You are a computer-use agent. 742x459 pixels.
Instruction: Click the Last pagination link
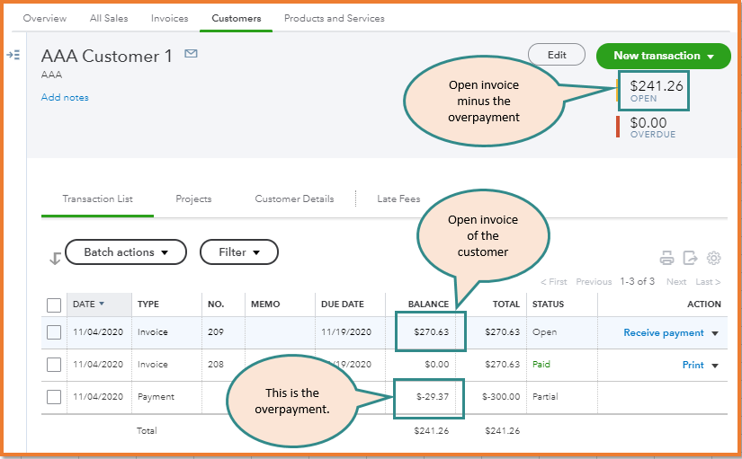(708, 282)
